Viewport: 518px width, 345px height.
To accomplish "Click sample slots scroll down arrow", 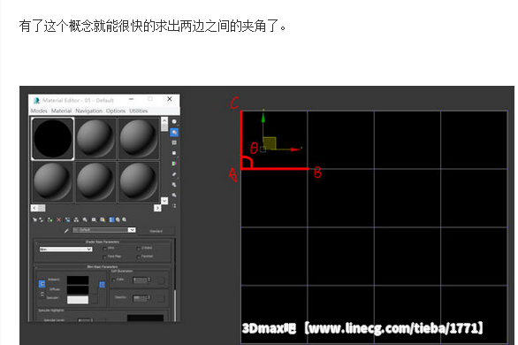I will tap(164, 201).
